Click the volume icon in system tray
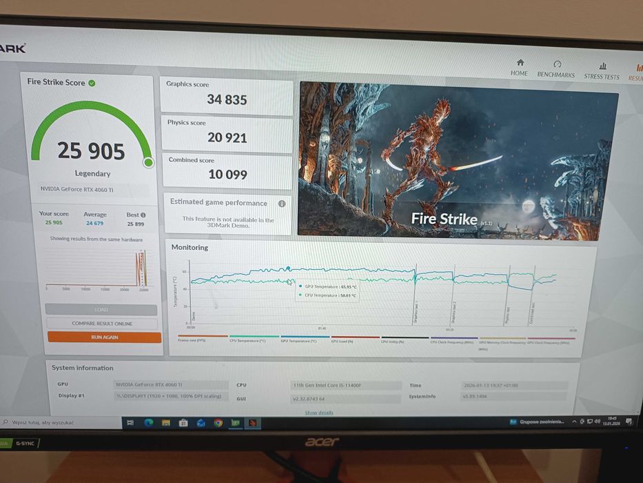The width and height of the screenshot is (643, 483). [x=597, y=422]
